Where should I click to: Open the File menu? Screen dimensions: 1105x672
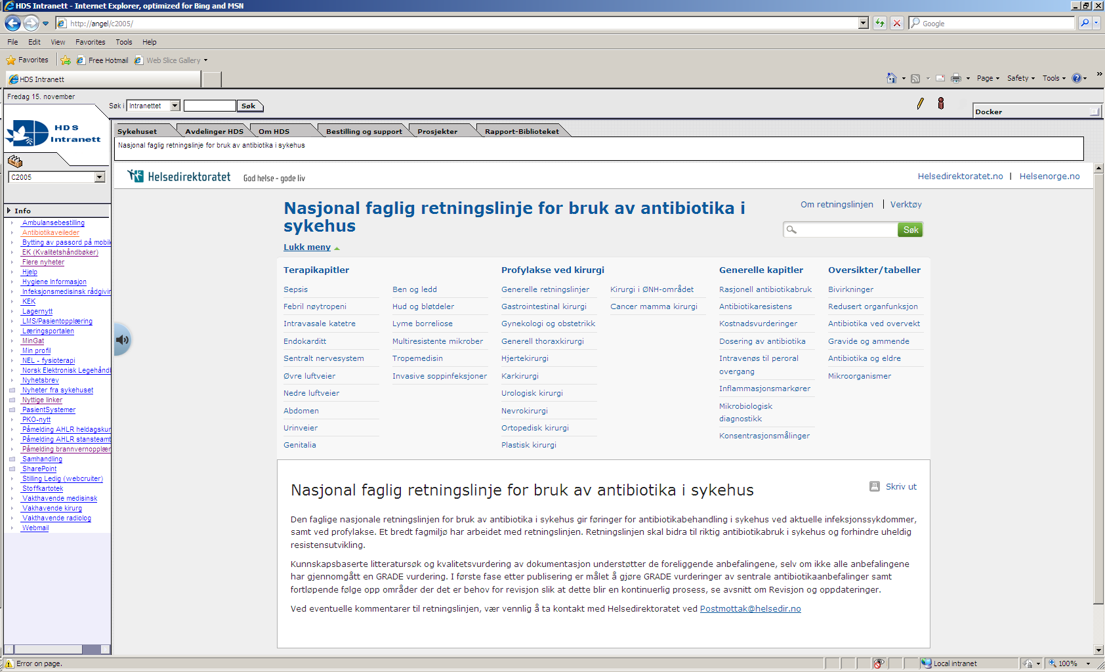pyautogui.click(x=12, y=42)
